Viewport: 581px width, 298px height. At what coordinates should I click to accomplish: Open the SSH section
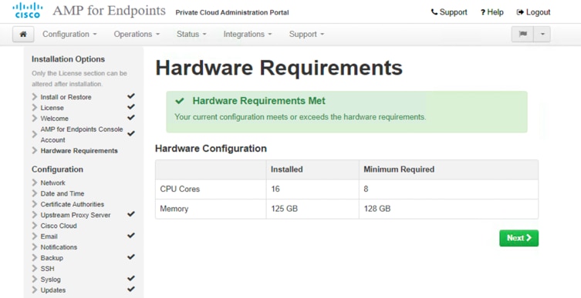47,269
